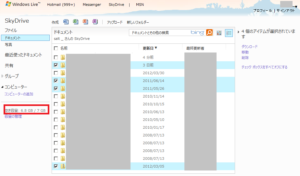Uncheck the folder dated 2011/06/14
This screenshot has height=176, width=300.
click(x=56, y=81)
